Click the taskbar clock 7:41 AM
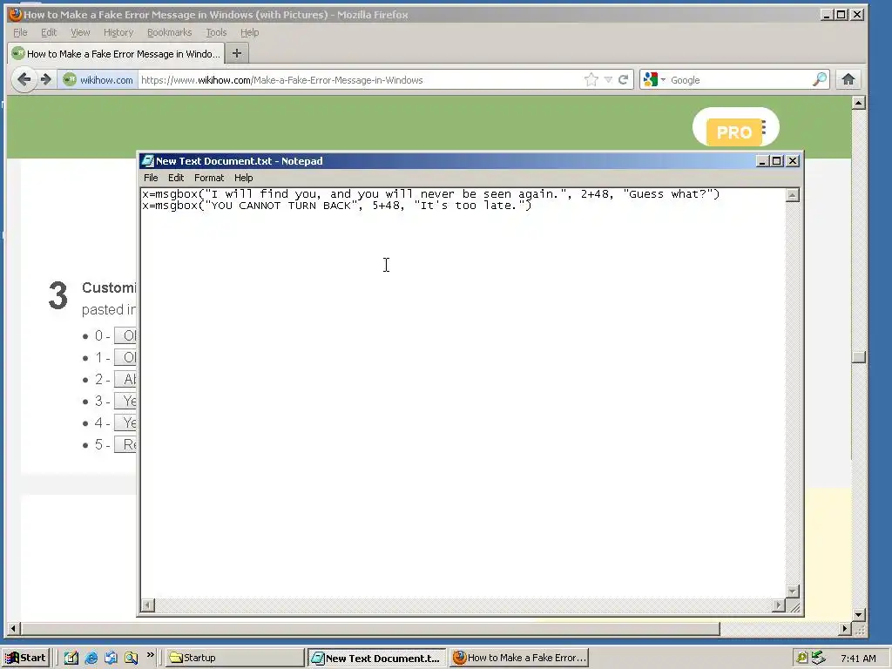 click(x=858, y=659)
